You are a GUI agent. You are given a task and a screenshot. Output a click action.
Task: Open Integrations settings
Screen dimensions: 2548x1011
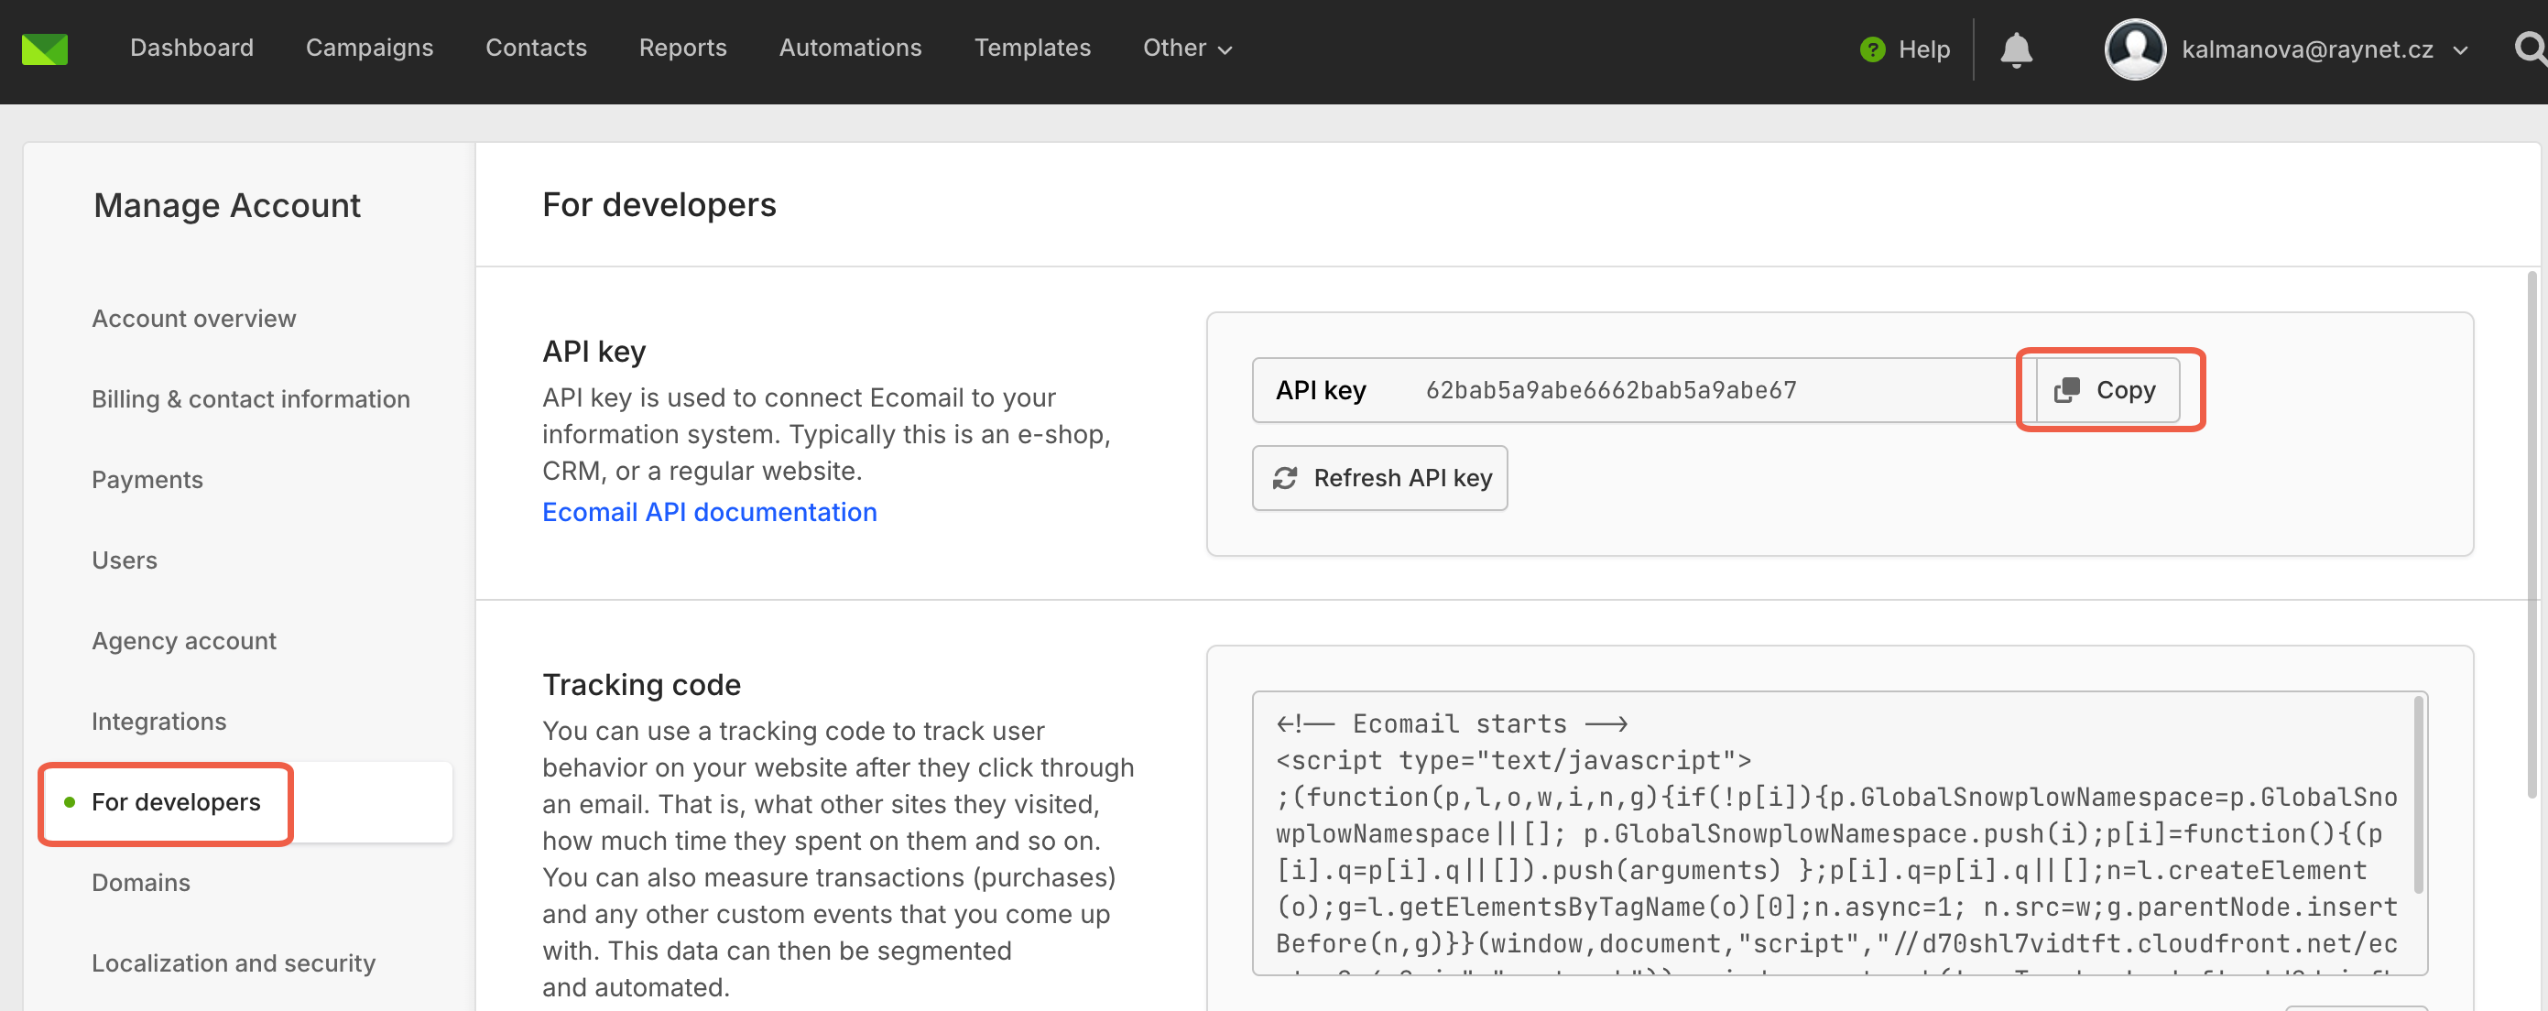click(x=159, y=721)
